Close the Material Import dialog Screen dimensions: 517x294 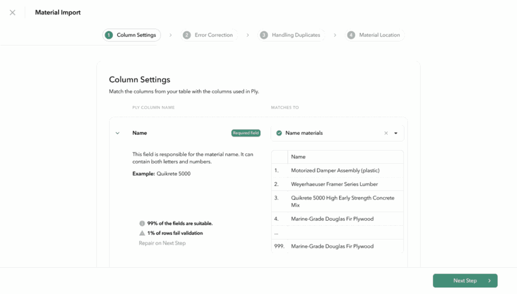tap(13, 13)
